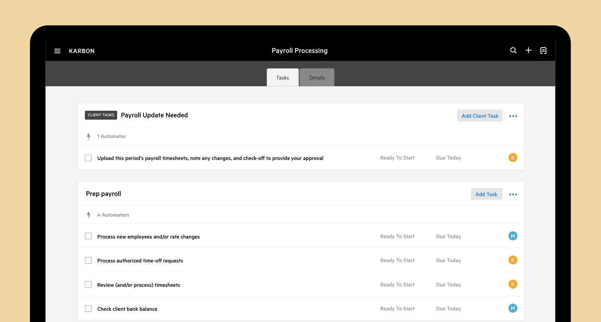Click Due Today on upload timesheets task
This screenshot has height=322, width=601.
click(x=448, y=158)
